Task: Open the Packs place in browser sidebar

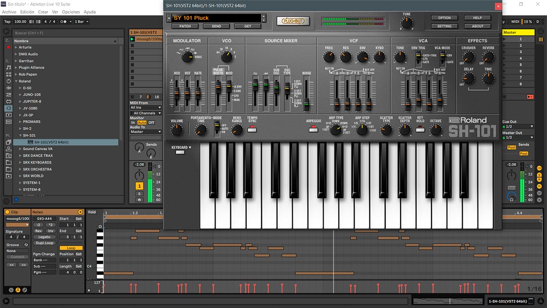Action: tap(8, 142)
